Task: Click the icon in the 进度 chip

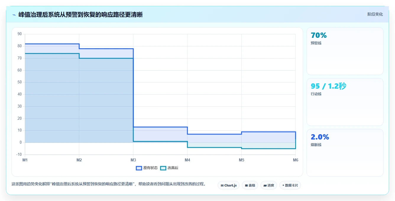Action: click(265, 186)
